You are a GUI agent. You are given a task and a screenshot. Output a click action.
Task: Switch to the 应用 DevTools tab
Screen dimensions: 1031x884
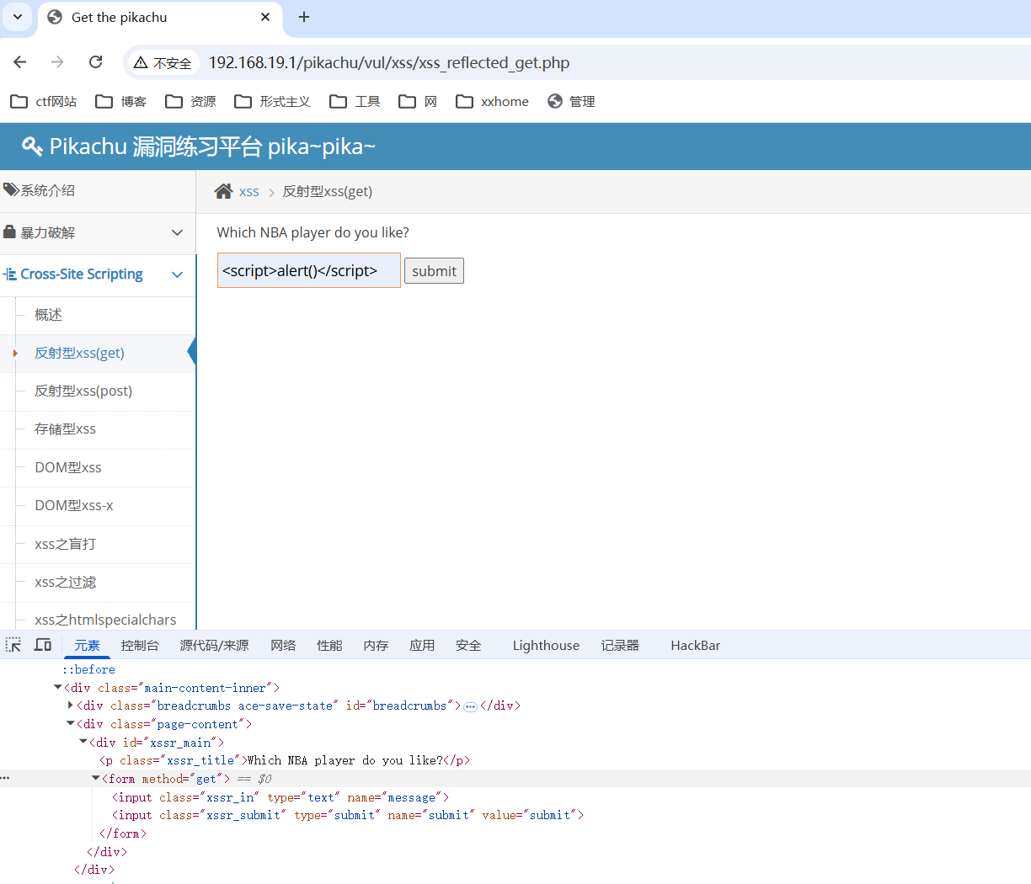coord(422,646)
